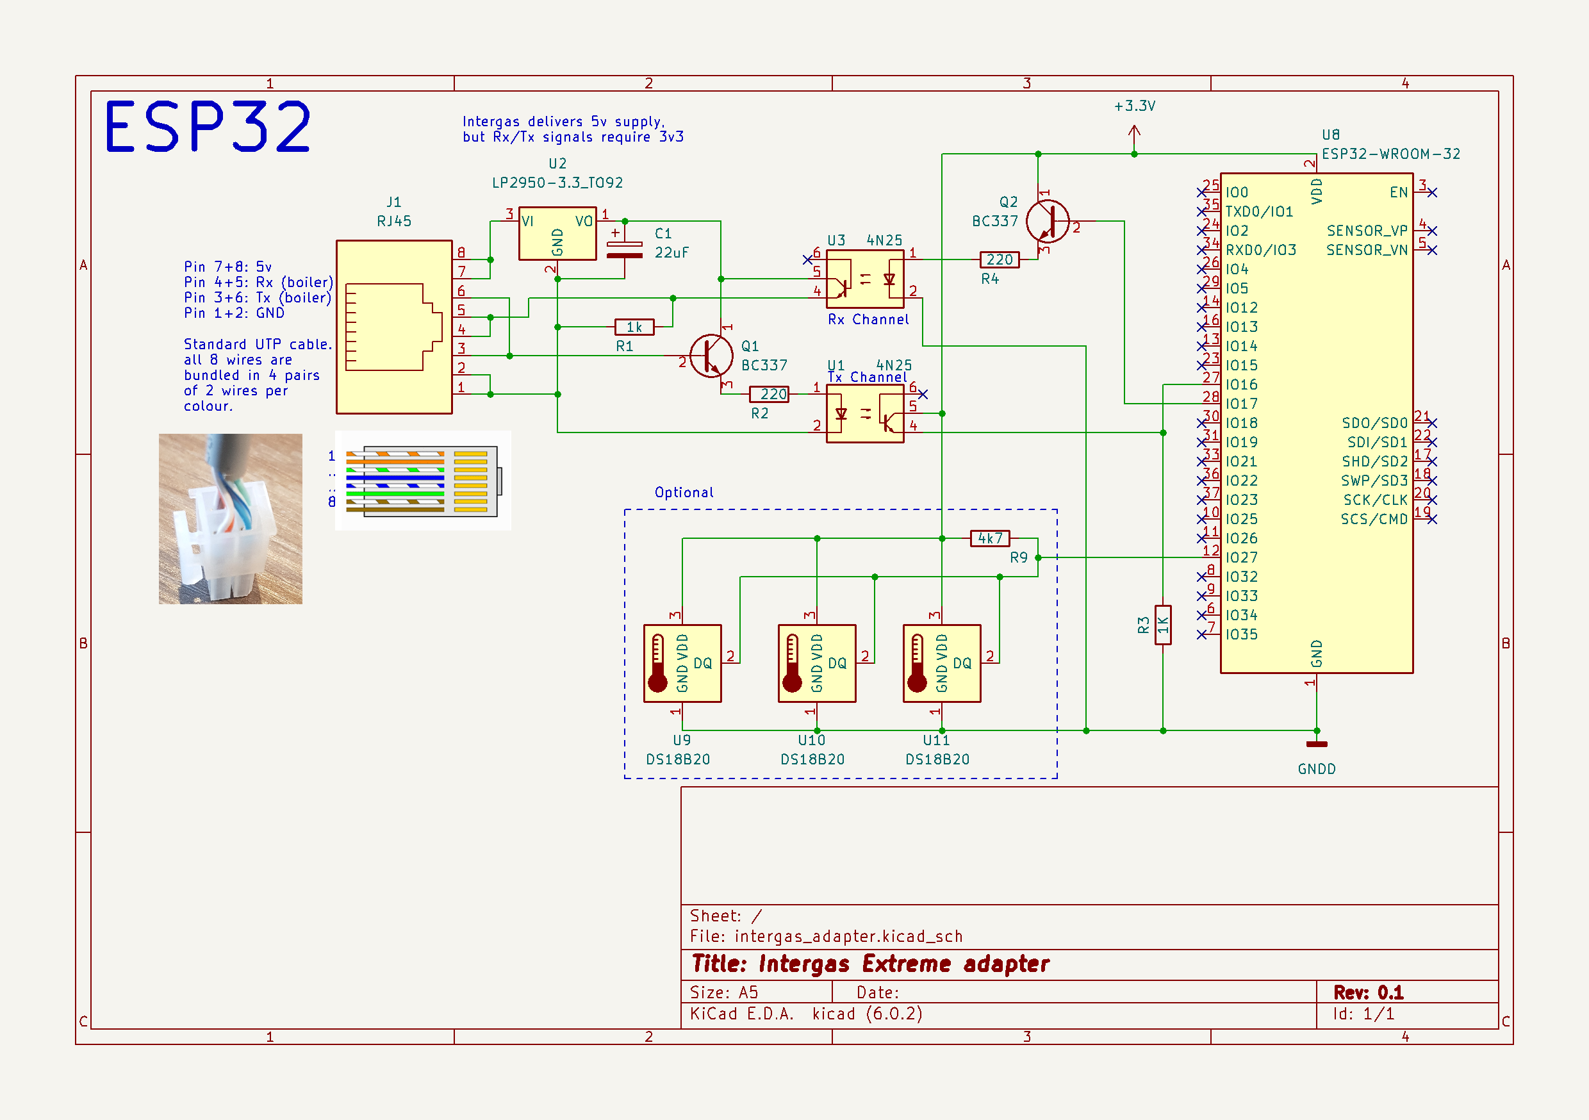The height and width of the screenshot is (1120, 1589).
Task: Select the U1 4N25 Tx optocoupler
Action: [x=865, y=414]
